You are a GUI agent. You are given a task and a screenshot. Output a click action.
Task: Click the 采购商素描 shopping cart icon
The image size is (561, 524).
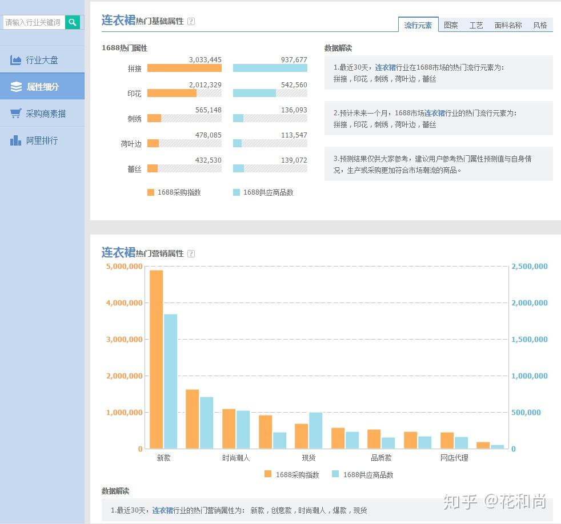16,114
